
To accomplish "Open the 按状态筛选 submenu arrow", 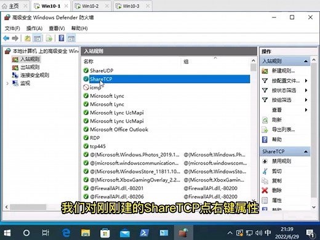I will (306, 90).
